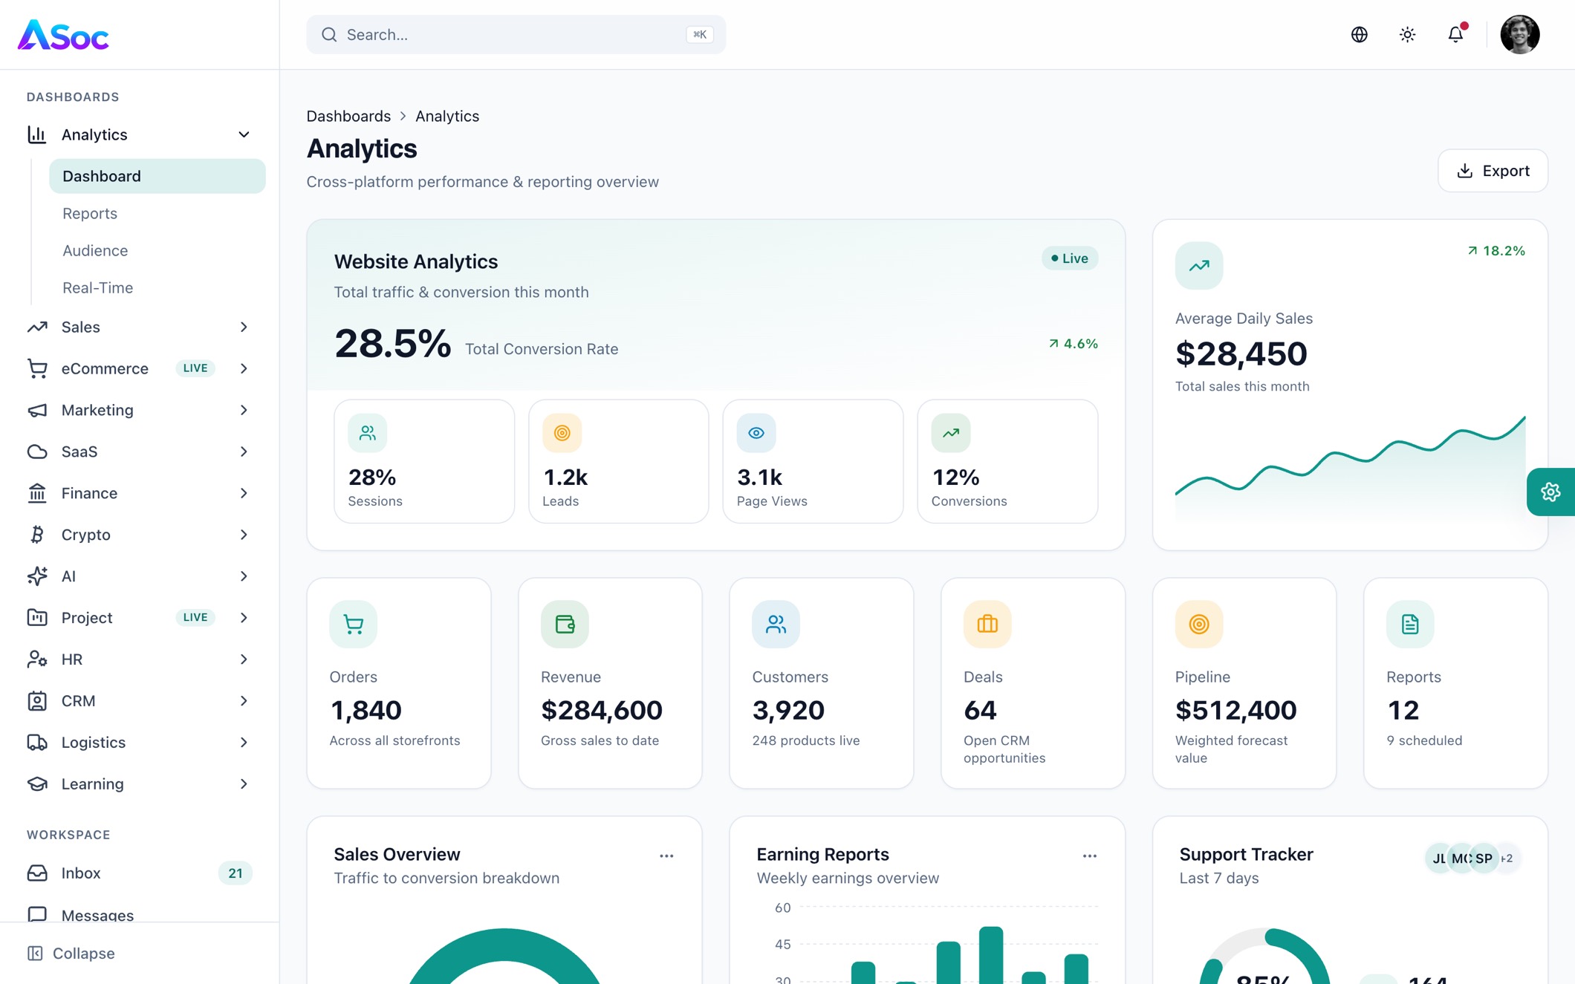
Task: Collapse the Analytics sidebar section
Action: click(x=244, y=134)
